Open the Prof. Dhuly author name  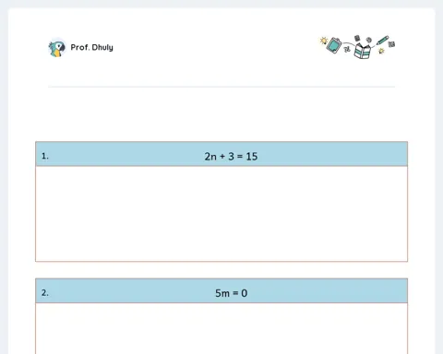pyautogui.click(x=92, y=47)
